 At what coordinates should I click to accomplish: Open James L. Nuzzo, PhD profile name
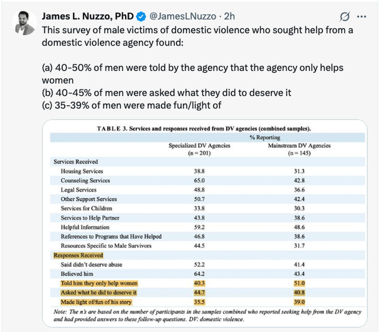click(x=88, y=16)
